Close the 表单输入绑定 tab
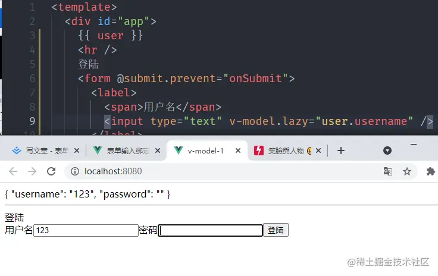 tap(158, 150)
